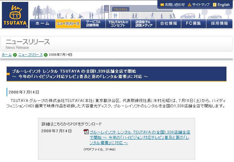234x162 pixels.
Task: Open the サイトマップ link
Action: click(201, 5)
